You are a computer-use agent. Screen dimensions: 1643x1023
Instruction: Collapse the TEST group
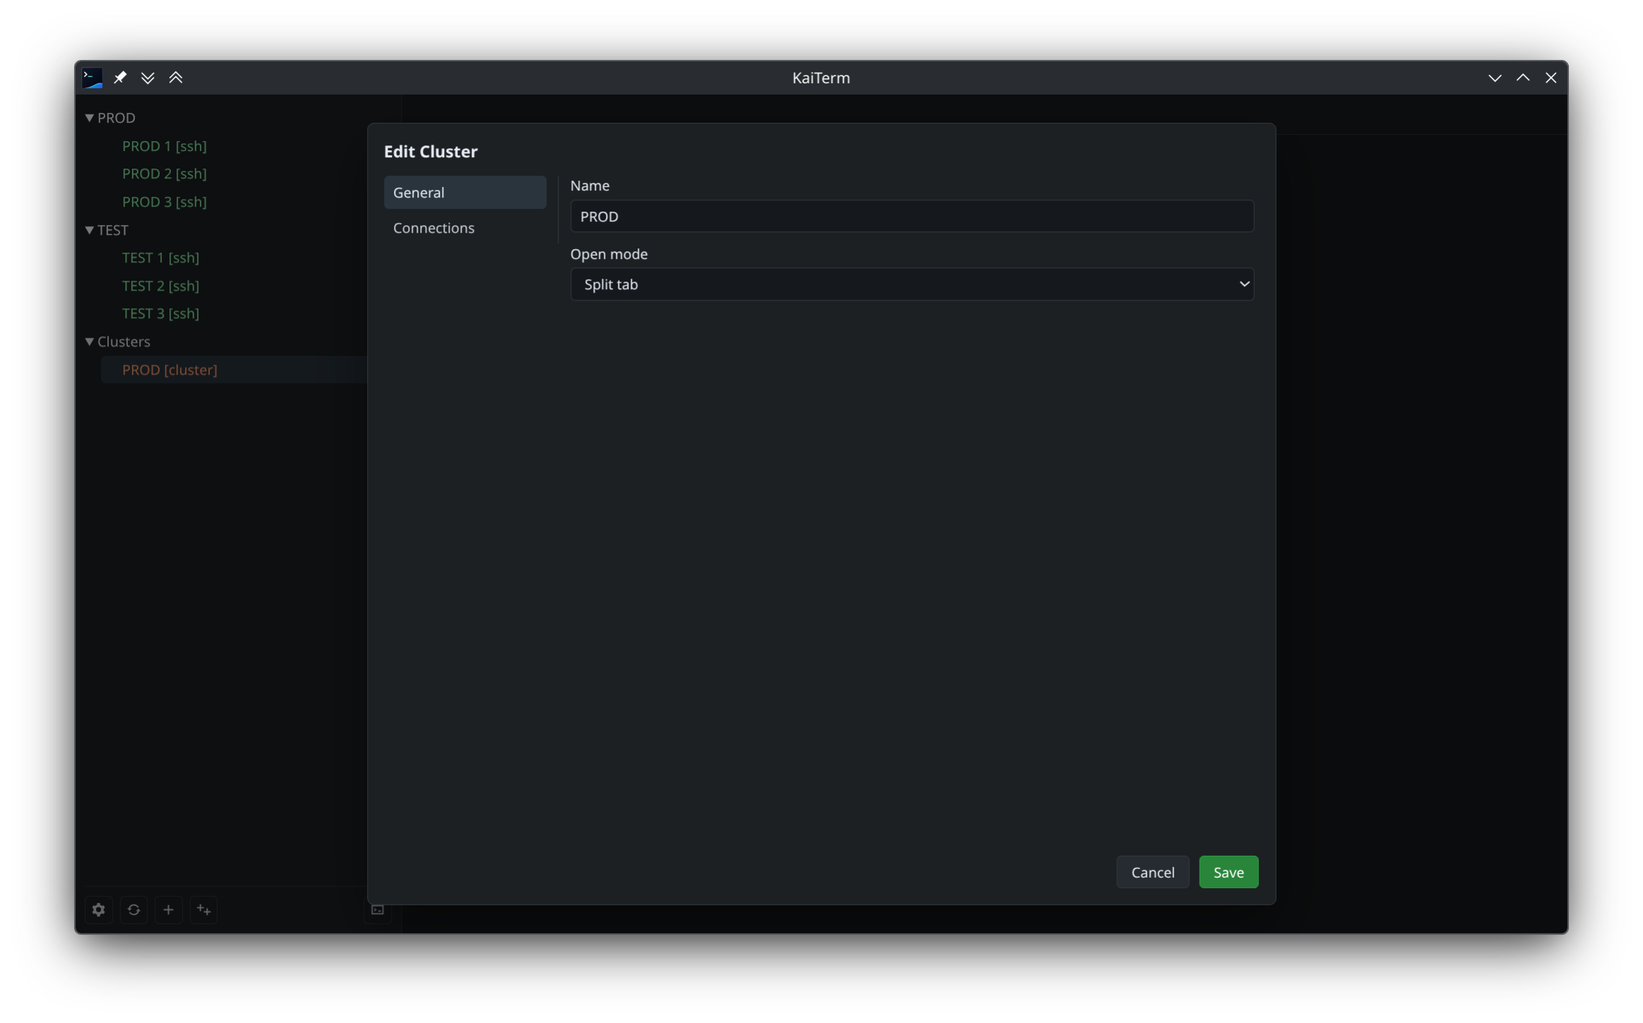point(90,230)
